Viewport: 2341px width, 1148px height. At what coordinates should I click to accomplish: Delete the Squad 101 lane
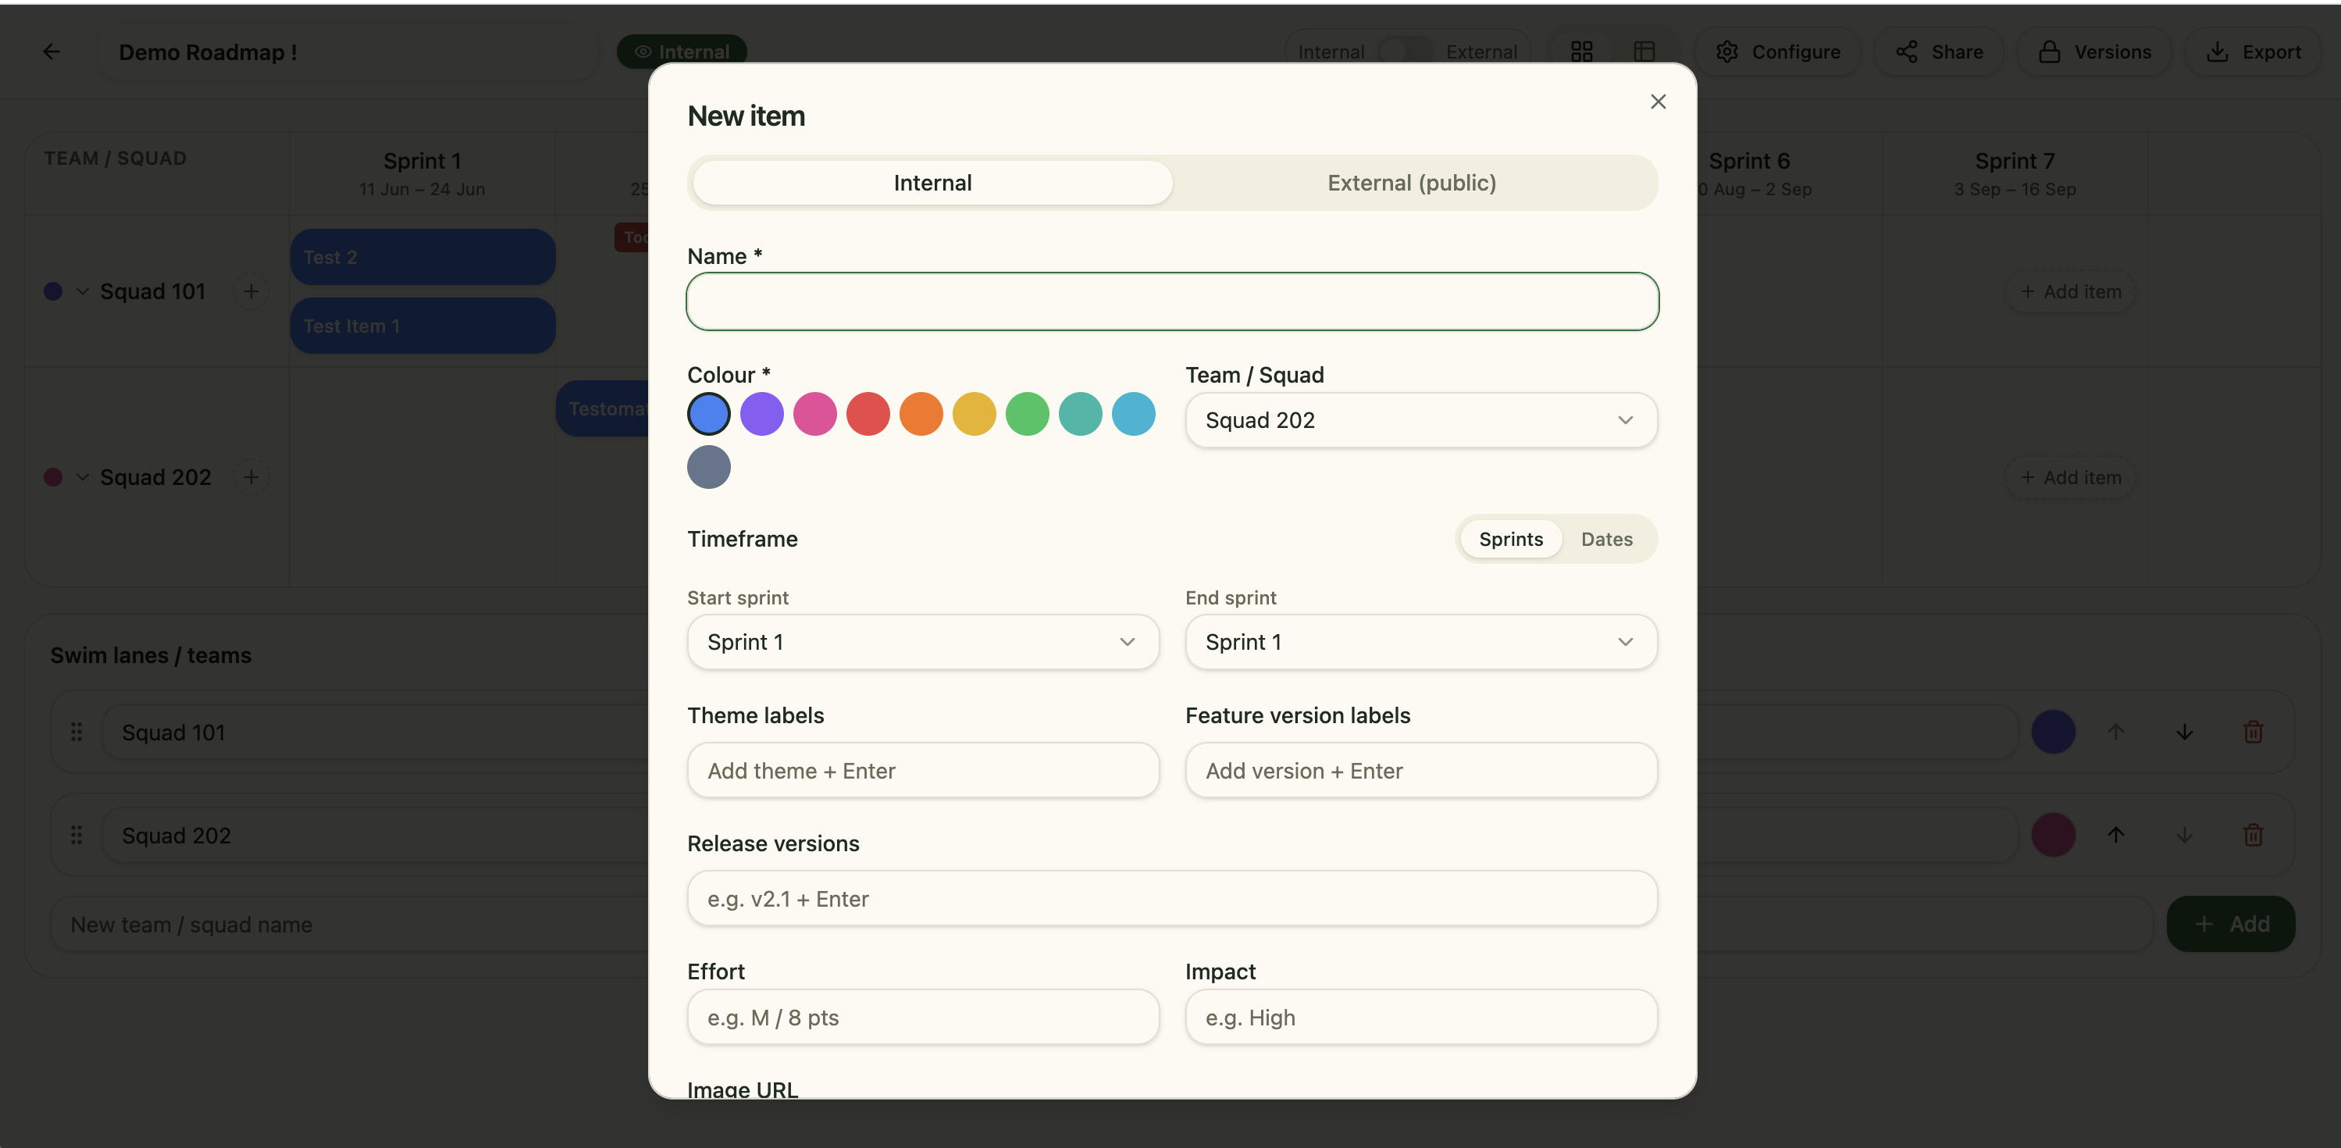2253,732
